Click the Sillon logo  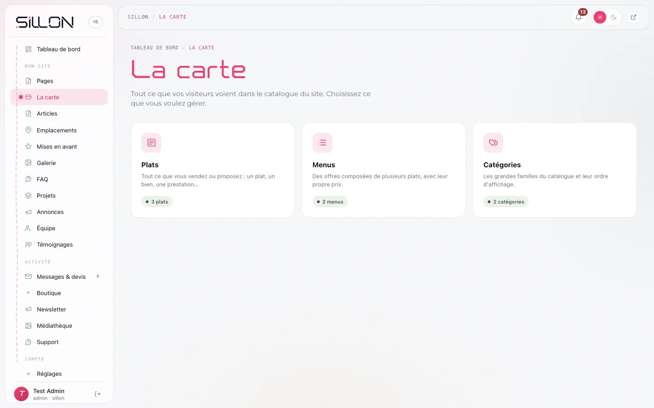click(x=45, y=22)
